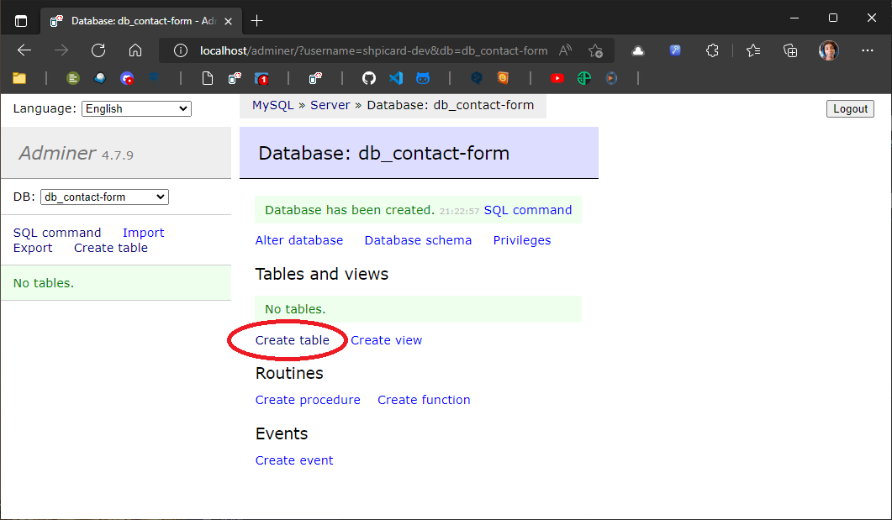Viewport: 892px width, 520px height.
Task: Open the Export link
Action: (x=33, y=248)
